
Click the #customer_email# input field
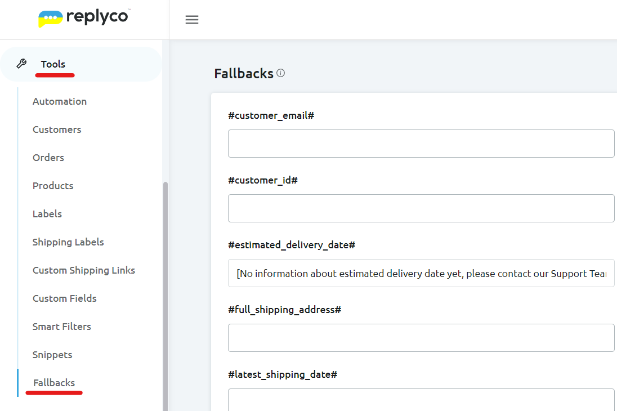(421, 144)
